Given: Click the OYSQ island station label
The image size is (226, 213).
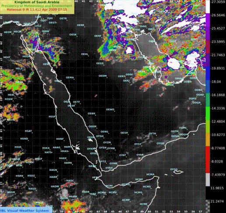Looking at the screenshot, I should [x=174, y=169].
